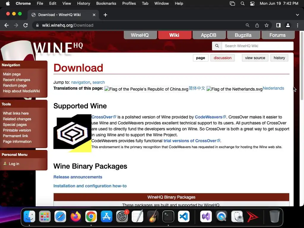Open Terminal from the dock
Viewport: 304px width, 228px height.
[x=168, y=216]
